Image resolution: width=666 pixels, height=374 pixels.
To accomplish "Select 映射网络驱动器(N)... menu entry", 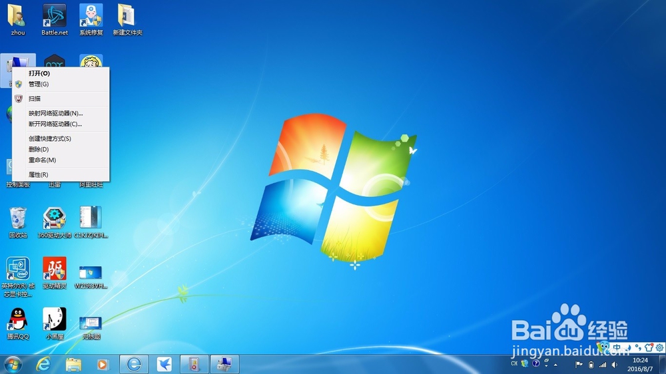I will coord(61,113).
